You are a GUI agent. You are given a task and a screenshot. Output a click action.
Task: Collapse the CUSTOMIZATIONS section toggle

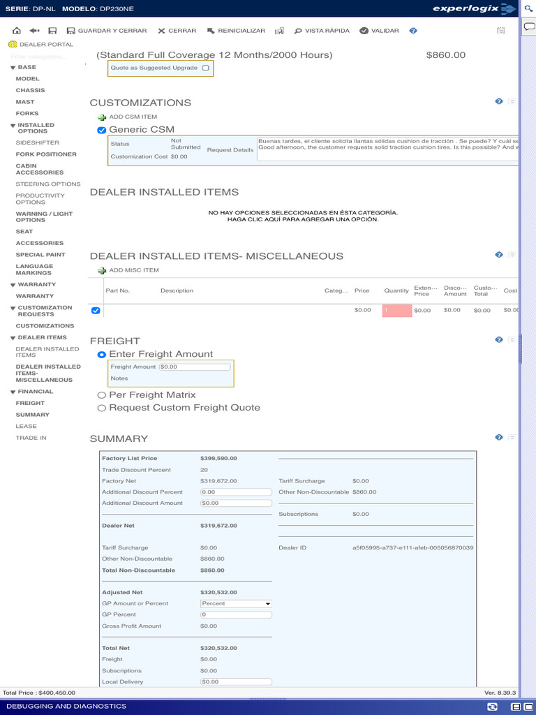coord(512,101)
